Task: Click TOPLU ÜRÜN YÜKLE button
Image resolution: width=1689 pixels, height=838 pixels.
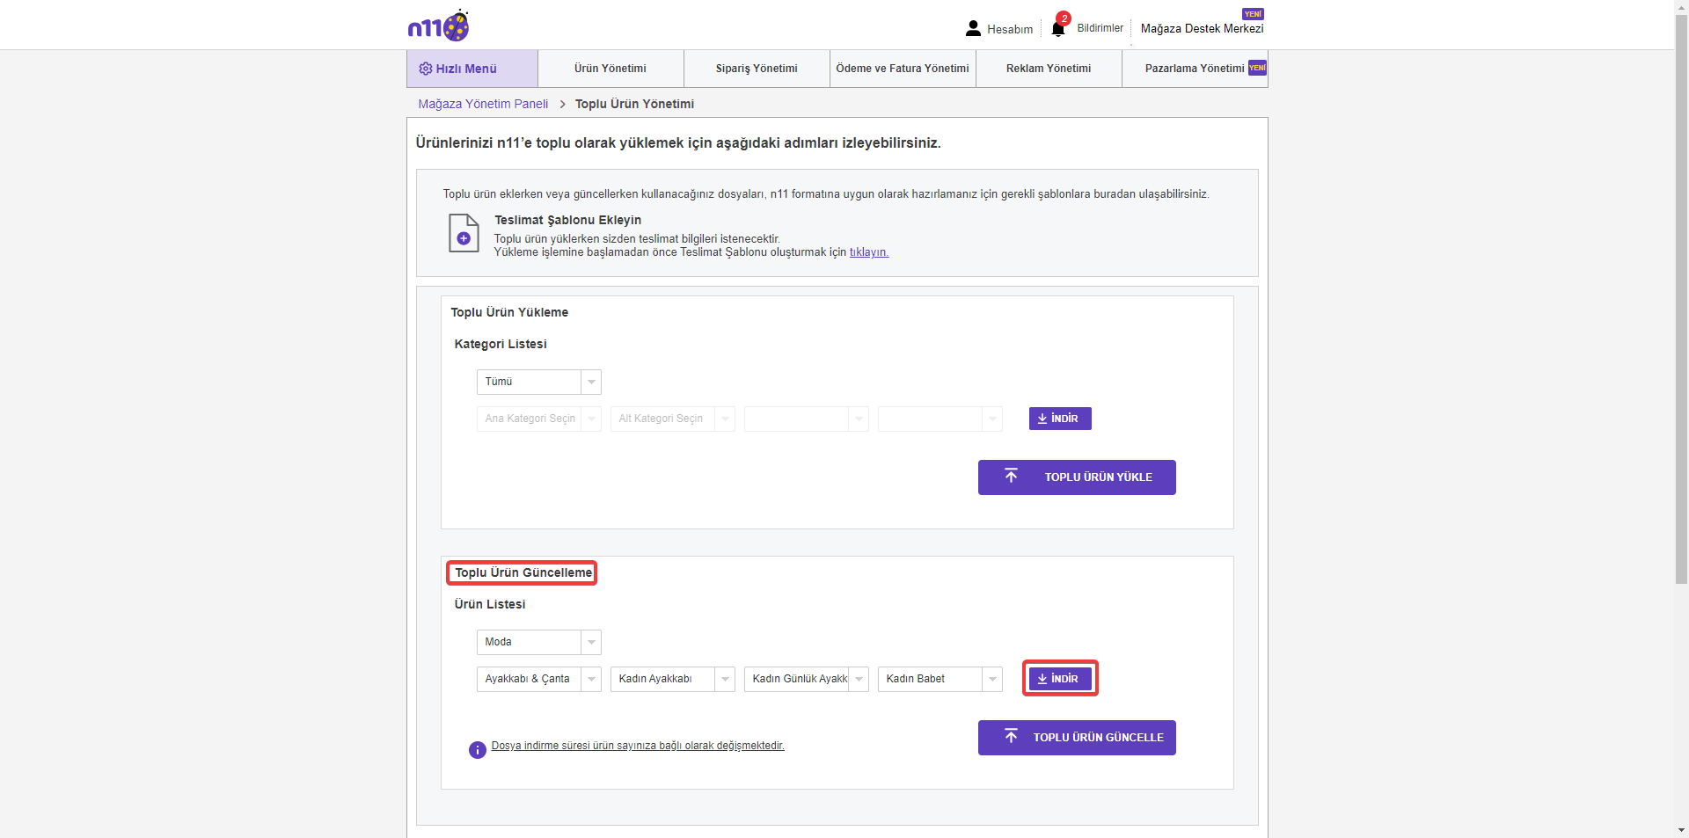Action: [x=1077, y=477]
